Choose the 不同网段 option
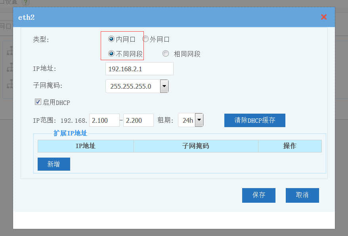Screen dimensions: 348x236 pos(111,54)
